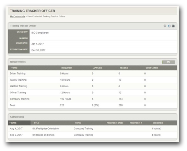The image size is (187, 151).
Task: Click the PROVIDER NAME column header
Action: point(115,123)
